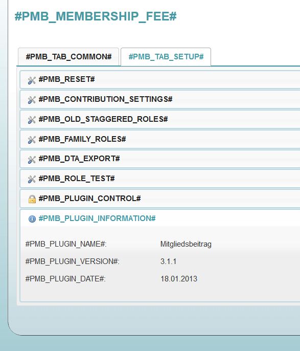
Task: Switch to the #PMB_TAB_COMMON# tab
Action: click(68, 57)
